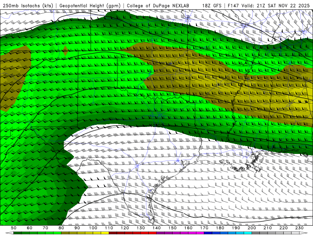Screen dimensions: 313x235
Task: Pick the dark blue swatch below 170
Action: coord(208,233)
